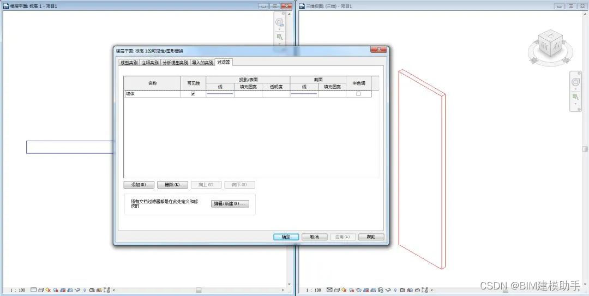
Task: Uncheck 可见性 checkbox for 墙体 filter
Action: pos(193,94)
